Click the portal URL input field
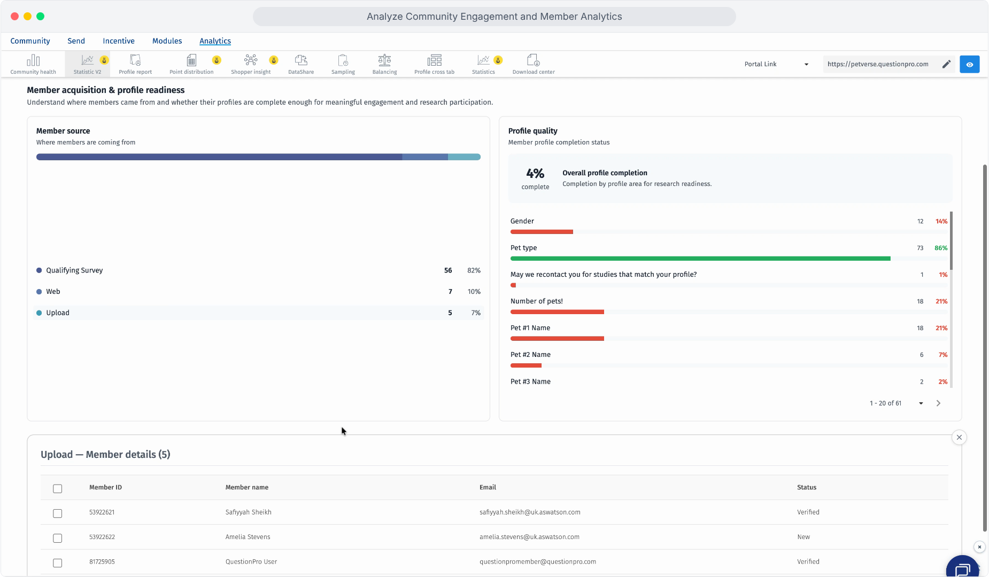 point(879,64)
